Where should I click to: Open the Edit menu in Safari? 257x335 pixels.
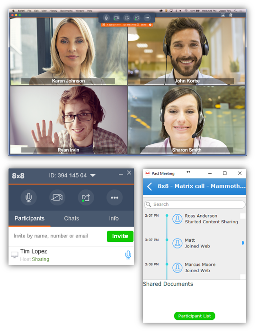[36, 11]
